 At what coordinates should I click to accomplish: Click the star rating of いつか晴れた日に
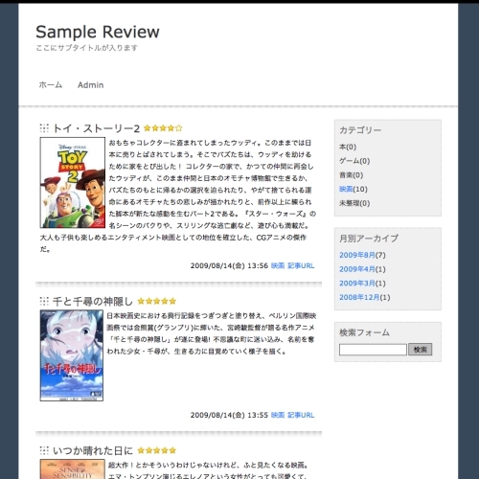click(x=157, y=450)
